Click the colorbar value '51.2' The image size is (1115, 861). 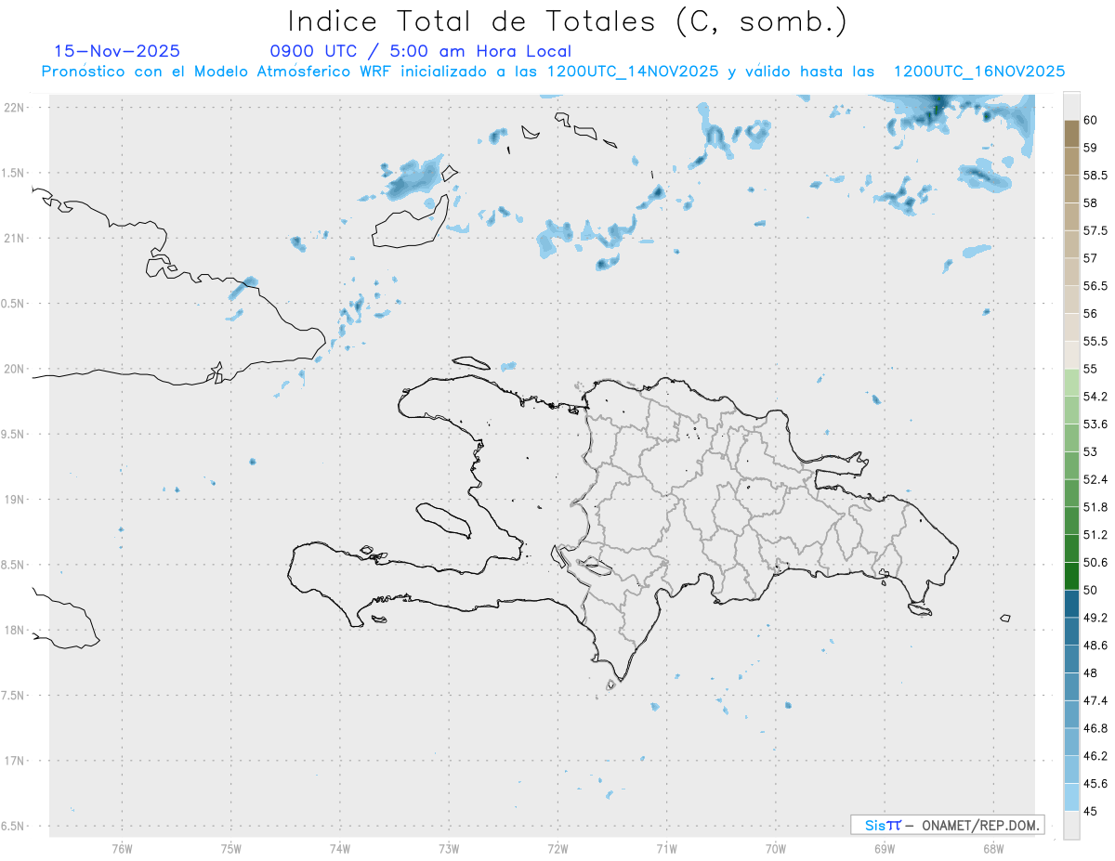(1095, 535)
